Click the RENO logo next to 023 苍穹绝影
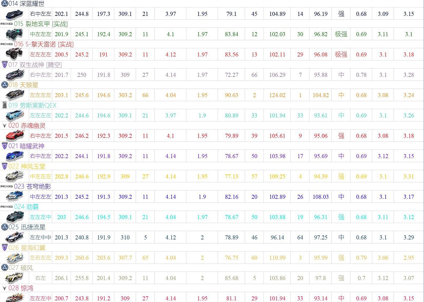Screen dimensions: 424x302 6,186
